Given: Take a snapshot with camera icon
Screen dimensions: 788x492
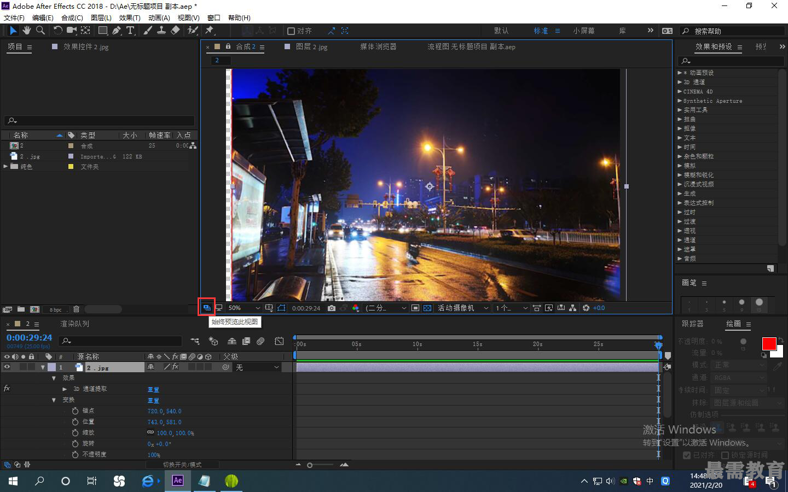Looking at the screenshot, I should 332,308.
